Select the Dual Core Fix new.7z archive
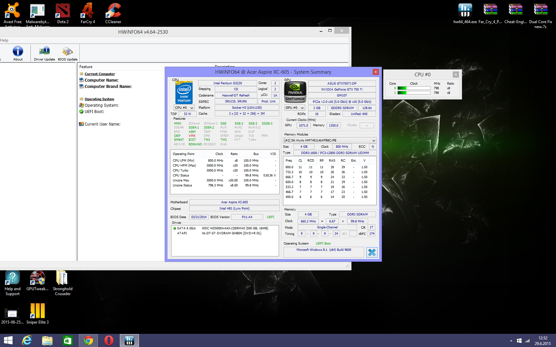Screen dimensions: 556x347 pos(540,16)
